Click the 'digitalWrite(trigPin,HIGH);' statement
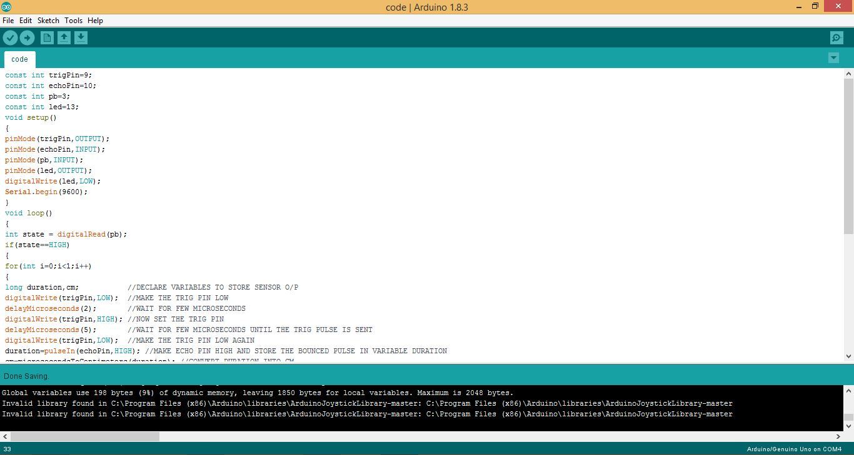The width and height of the screenshot is (854, 455). point(64,319)
